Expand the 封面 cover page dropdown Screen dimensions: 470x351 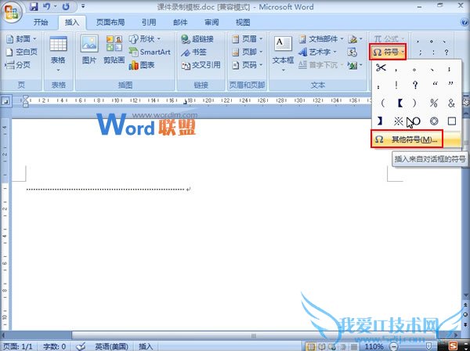point(35,39)
